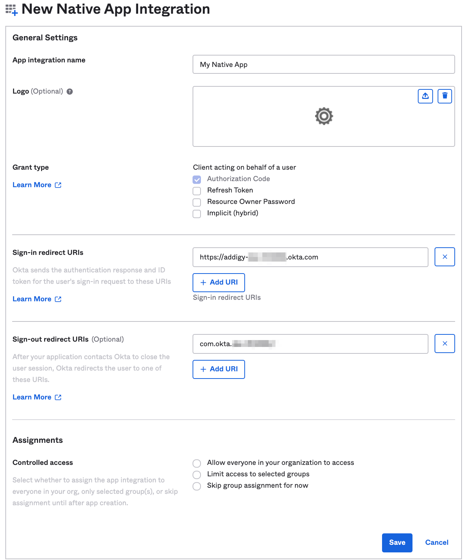Screen dimensions: 465x560
Task: Save the native app integration
Action: [x=397, y=542]
